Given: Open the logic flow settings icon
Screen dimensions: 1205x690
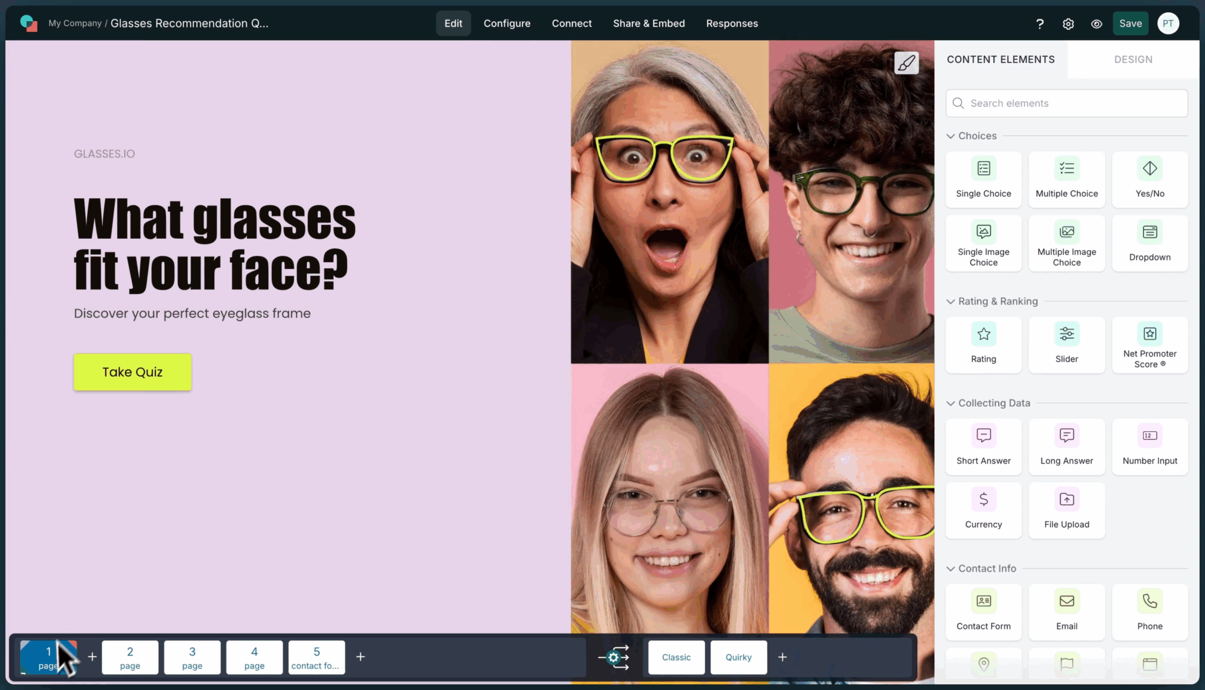Looking at the screenshot, I should 614,657.
